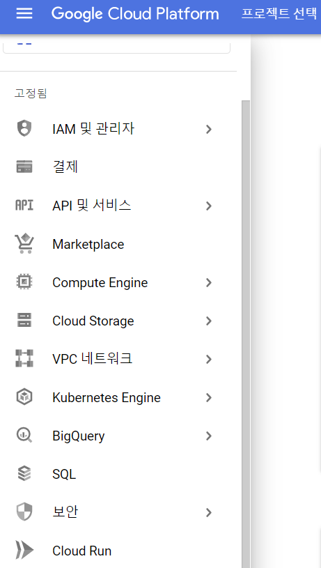Click the BigQuery magnifier icon
The width and height of the screenshot is (321, 568).
pos(24,435)
